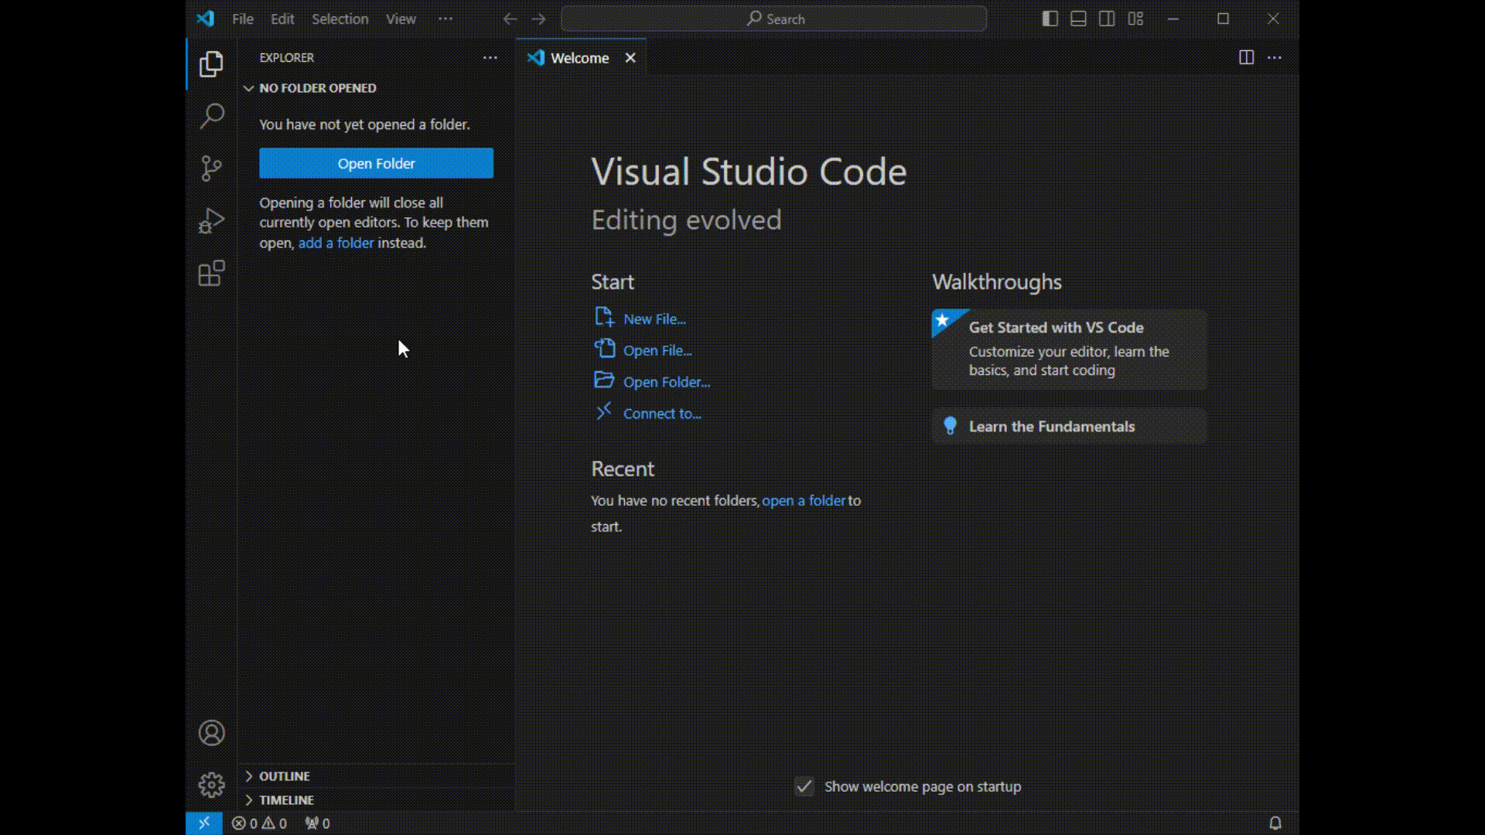Show more menus via title bar ellipsis
The width and height of the screenshot is (1485, 835).
pos(445,19)
